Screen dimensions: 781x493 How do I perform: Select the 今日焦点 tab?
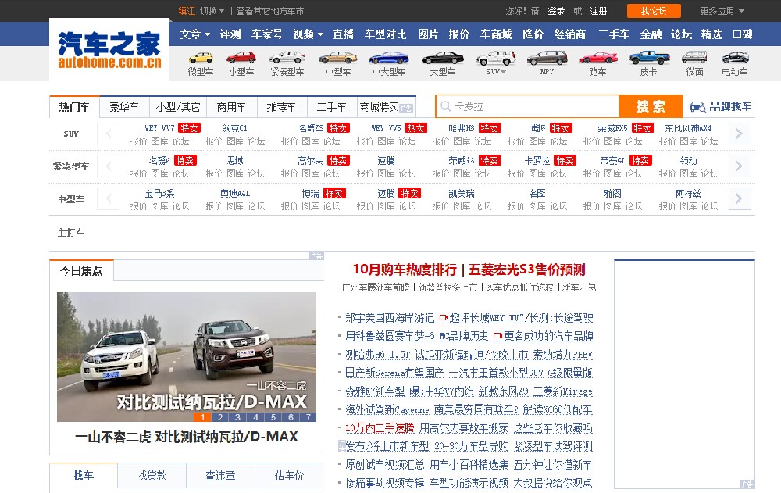(x=81, y=270)
